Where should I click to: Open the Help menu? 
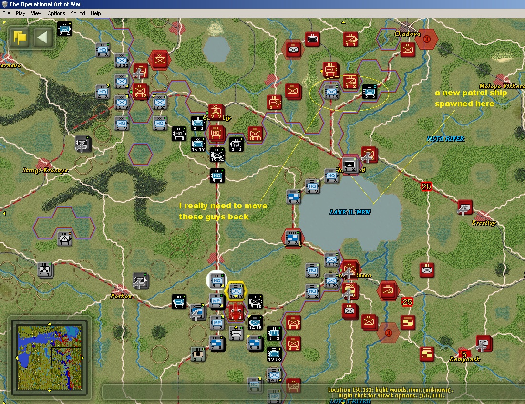(x=95, y=13)
